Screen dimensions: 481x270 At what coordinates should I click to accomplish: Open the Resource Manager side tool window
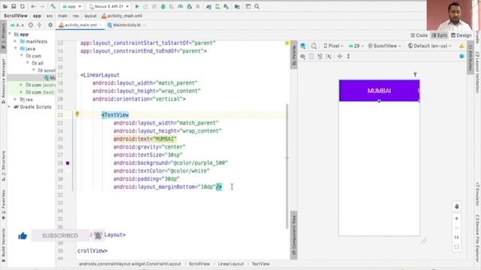pyautogui.click(x=3, y=80)
